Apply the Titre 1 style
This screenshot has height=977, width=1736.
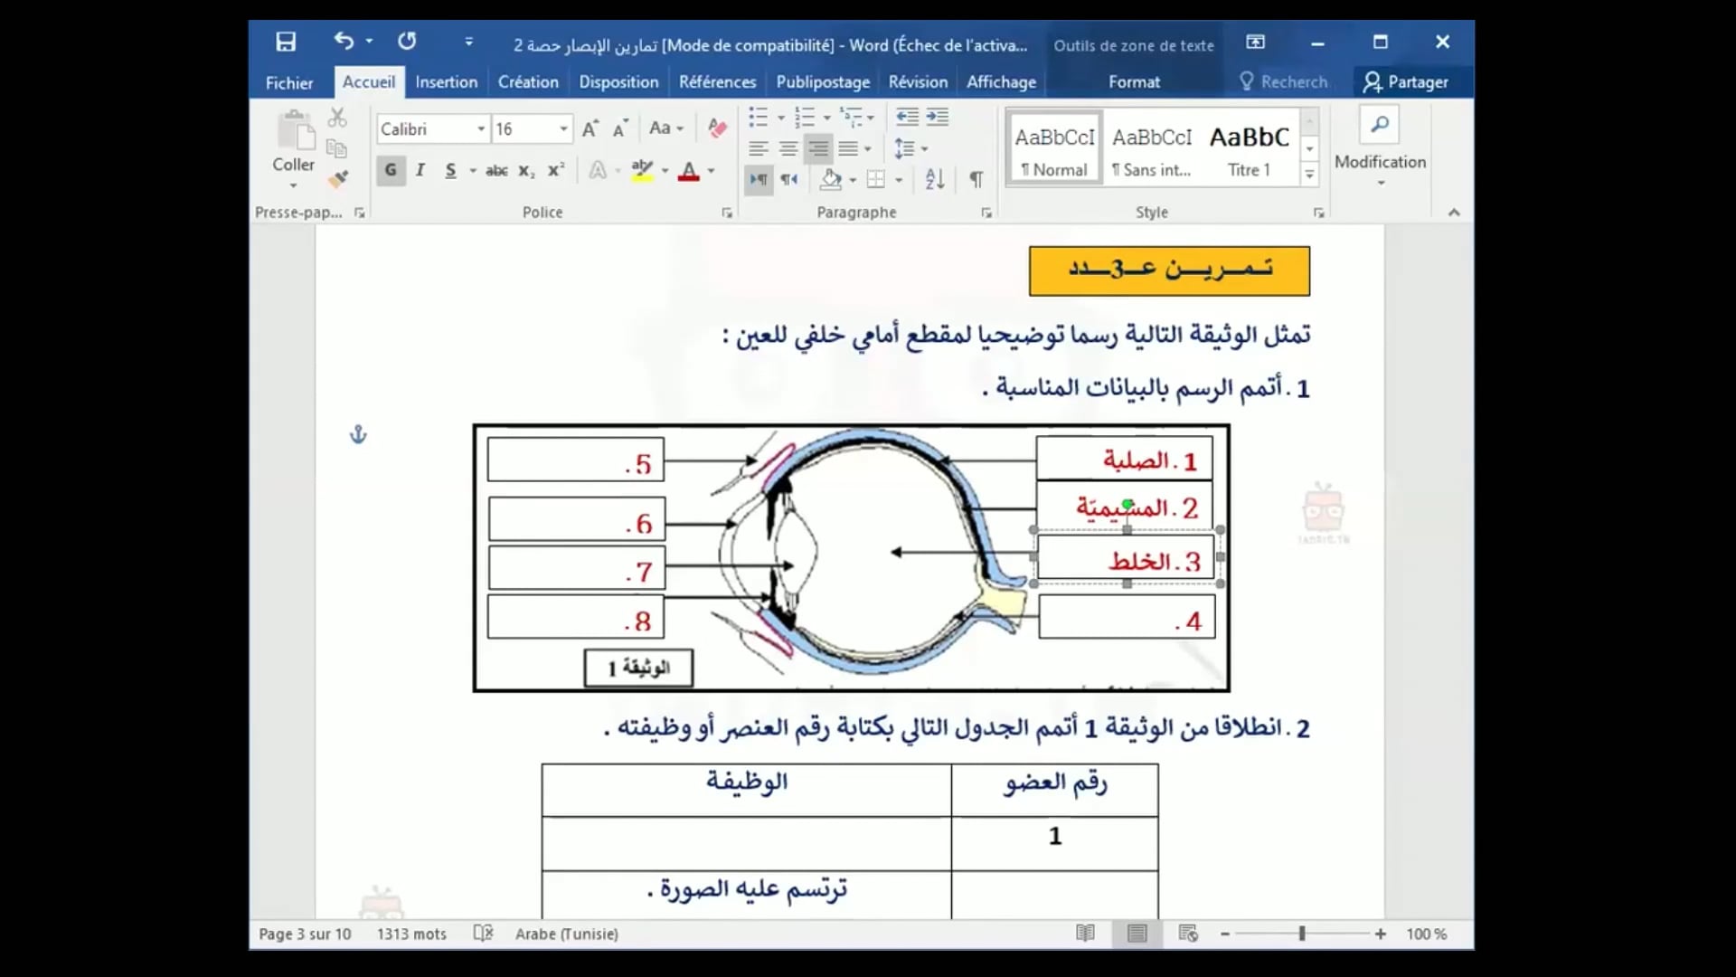point(1249,149)
